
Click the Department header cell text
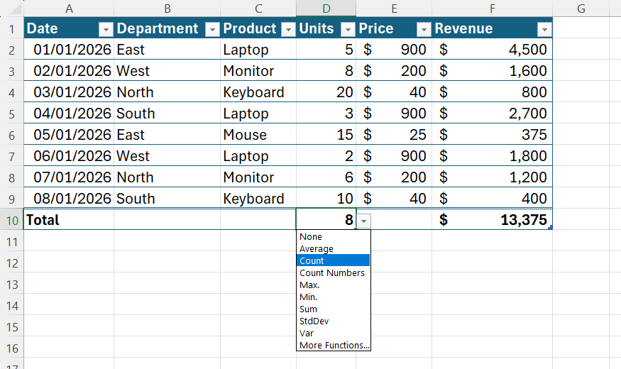coord(158,28)
